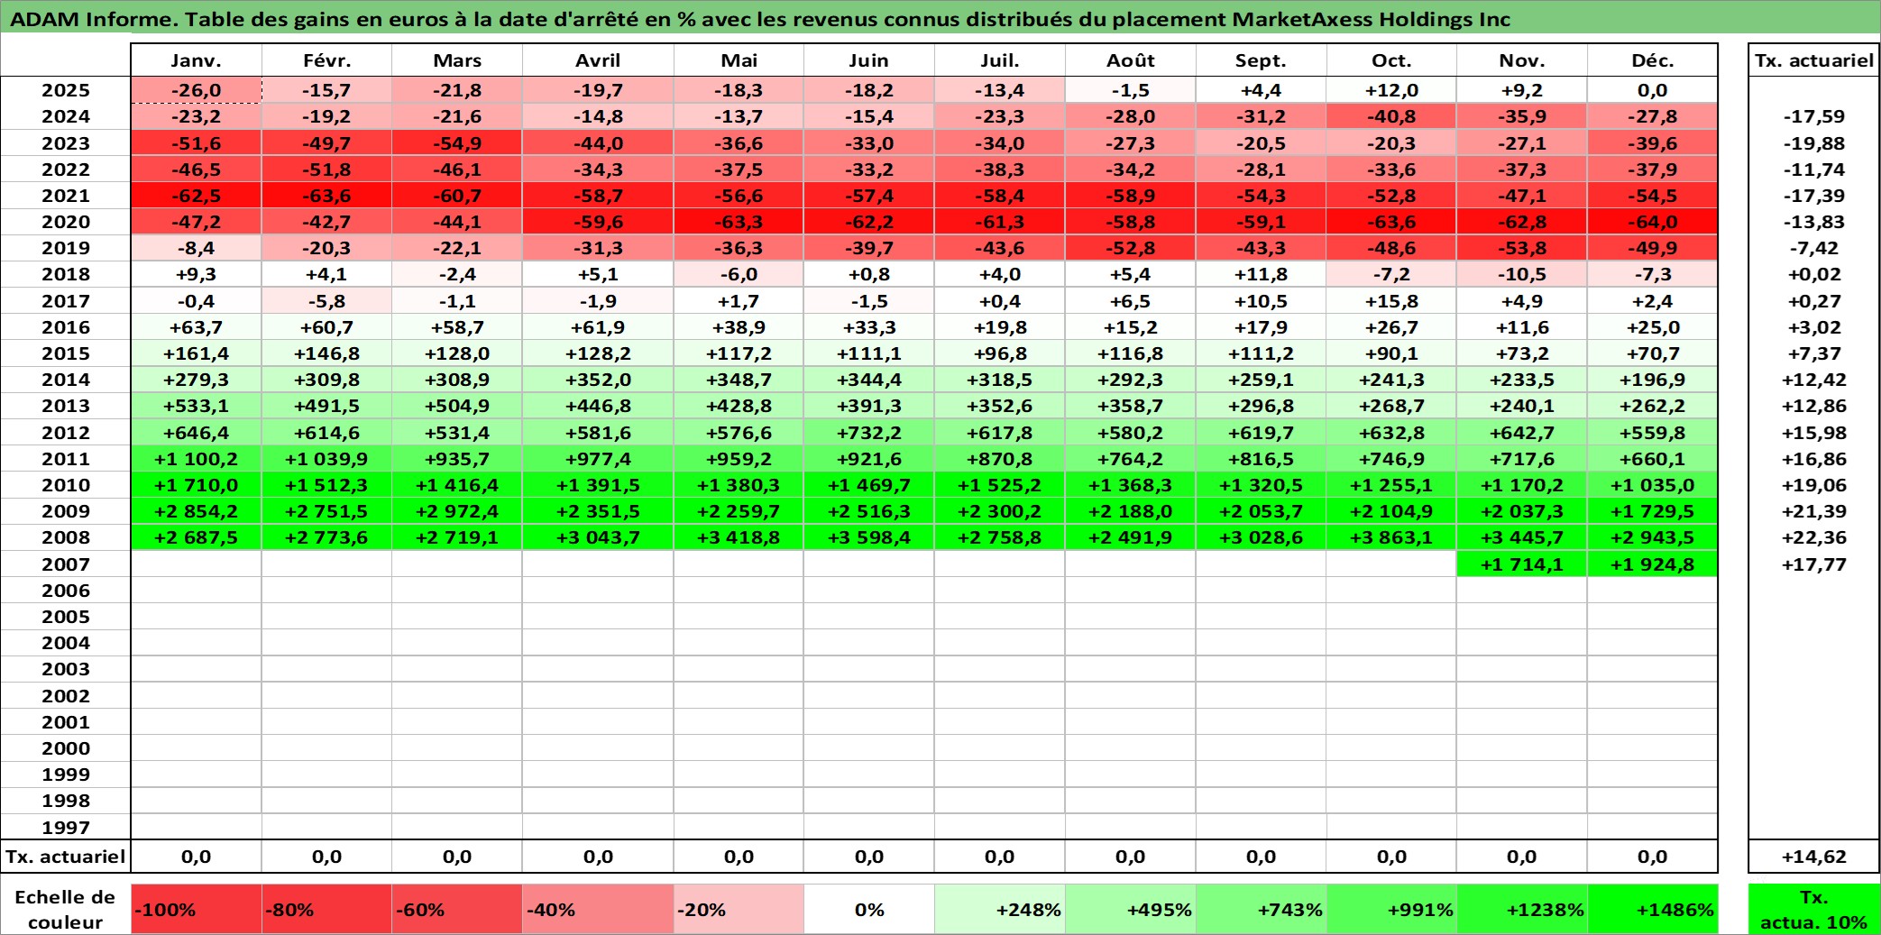Select the 2021 row label
Image resolution: width=1881 pixels, height=935 pixels.
pyautogui.click(x=66, y=196)
